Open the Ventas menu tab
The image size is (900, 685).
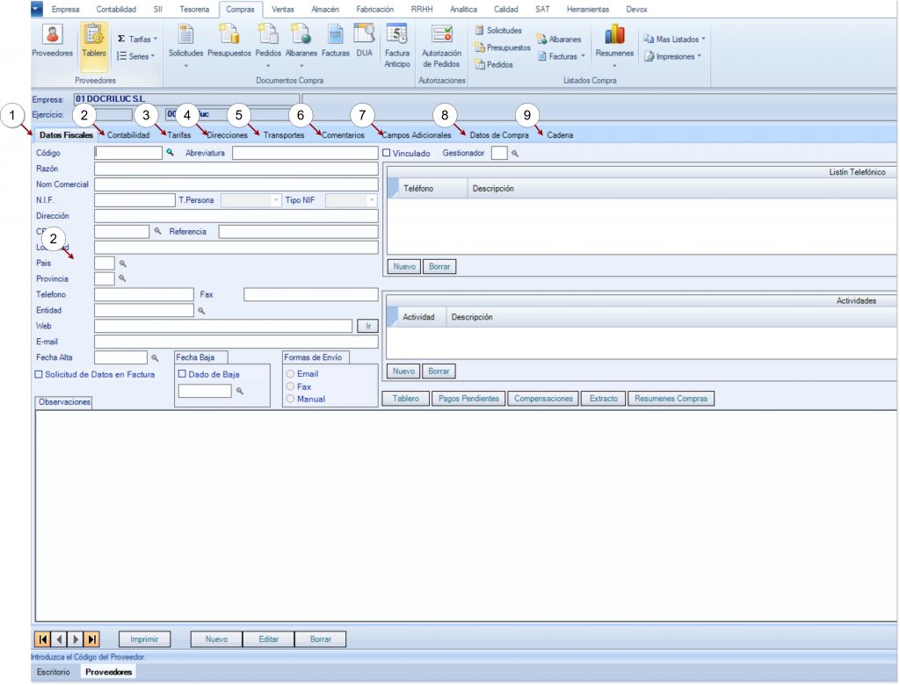click(283, 8)
